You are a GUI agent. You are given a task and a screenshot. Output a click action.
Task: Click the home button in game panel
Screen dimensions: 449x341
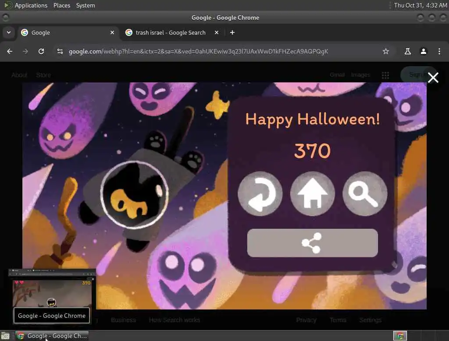tap(312, 194)
